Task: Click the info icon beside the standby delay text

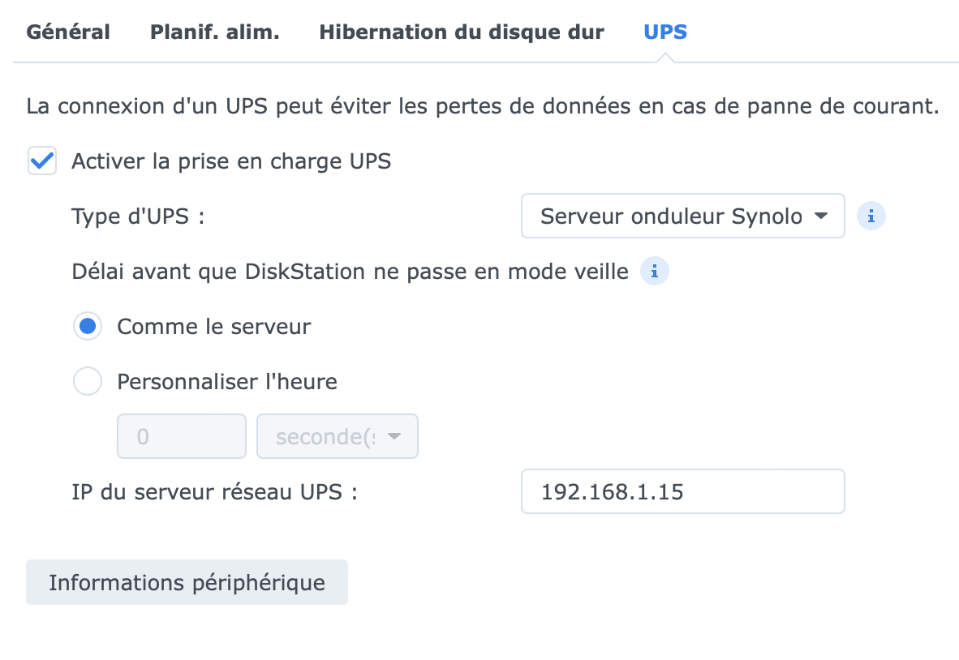Action: [x=654, y=272]
